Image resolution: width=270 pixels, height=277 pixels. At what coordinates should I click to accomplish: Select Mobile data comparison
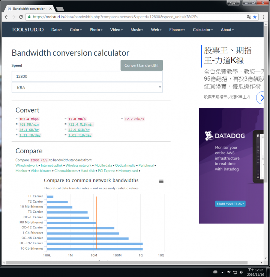tap(103, 165)
